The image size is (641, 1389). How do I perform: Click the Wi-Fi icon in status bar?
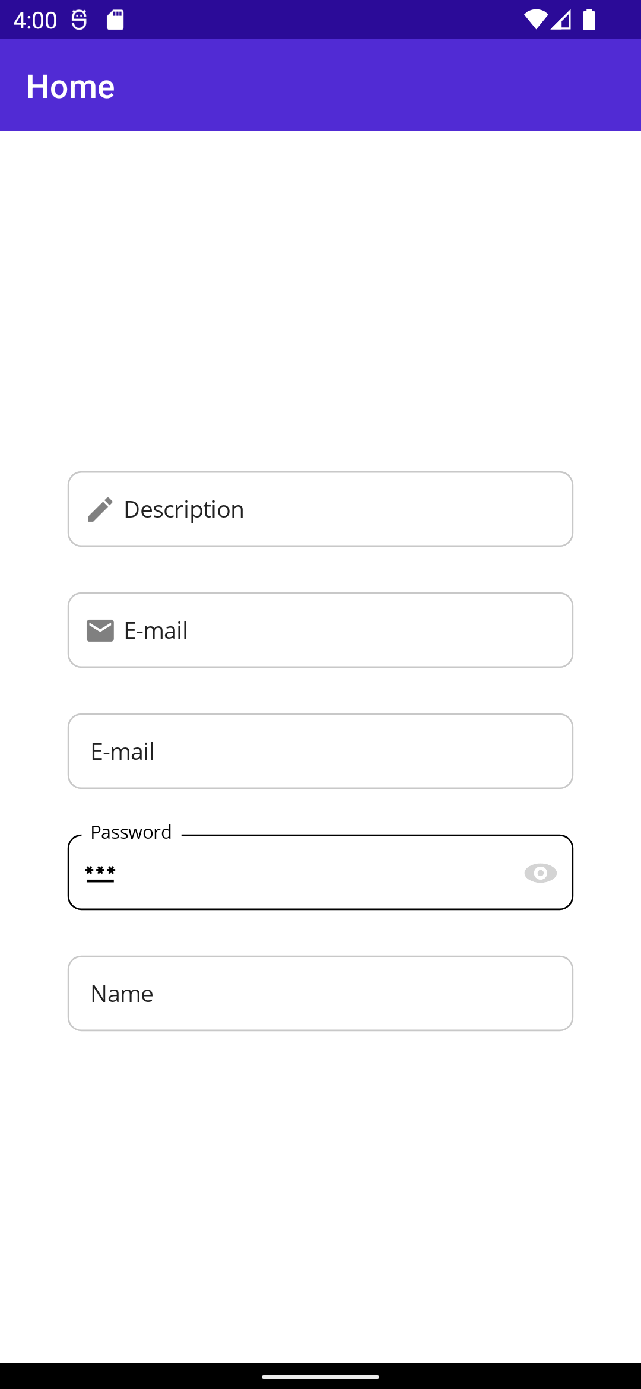pyautogui.click(x=536, y=20)
